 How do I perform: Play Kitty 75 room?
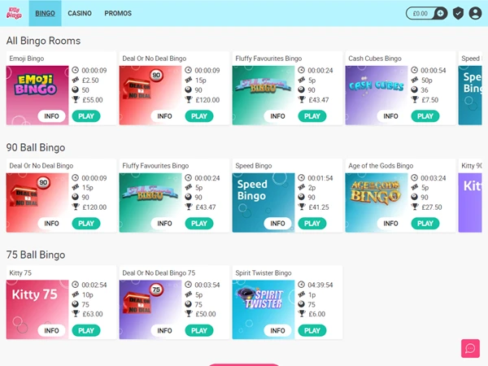[86, 330]
